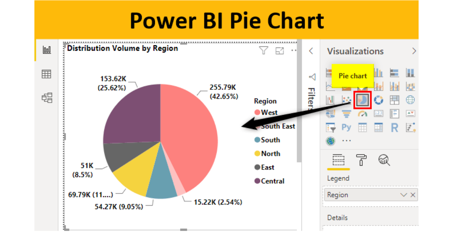
Task: Switch to Report view in left sidebar
Action: [47, 50]
